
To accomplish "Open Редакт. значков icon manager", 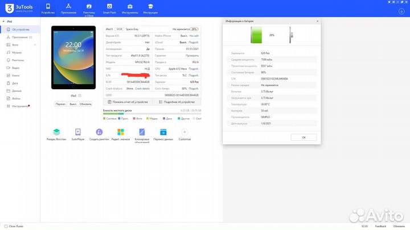I will point(121,135).
